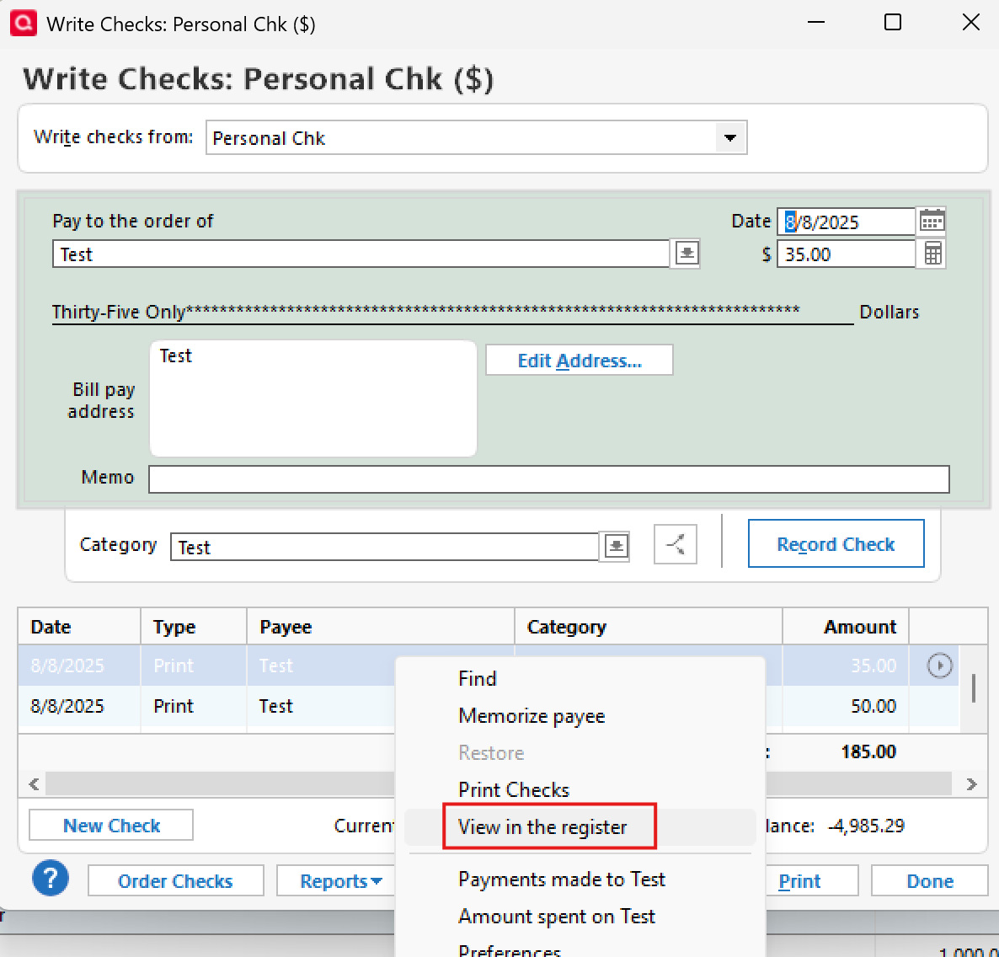The image size is (999, 957).
Task: Click the blue help question mark icon
Action: click(x=51, y=878)
